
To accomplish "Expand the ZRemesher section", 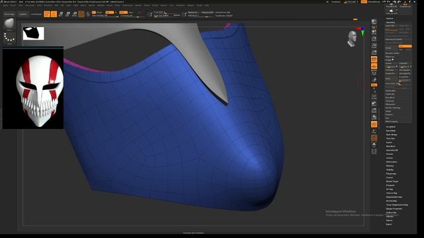I will (390, 104).
